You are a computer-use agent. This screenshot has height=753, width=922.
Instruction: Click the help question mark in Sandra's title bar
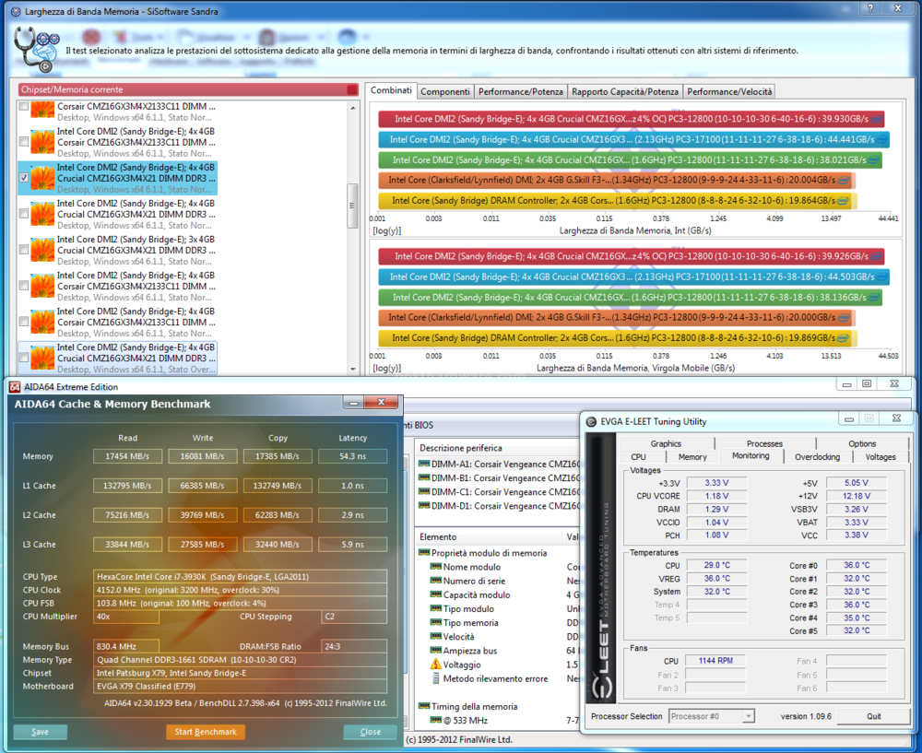[870, 8]
